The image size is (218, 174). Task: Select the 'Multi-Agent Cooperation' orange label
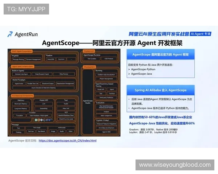coord(22,51)
